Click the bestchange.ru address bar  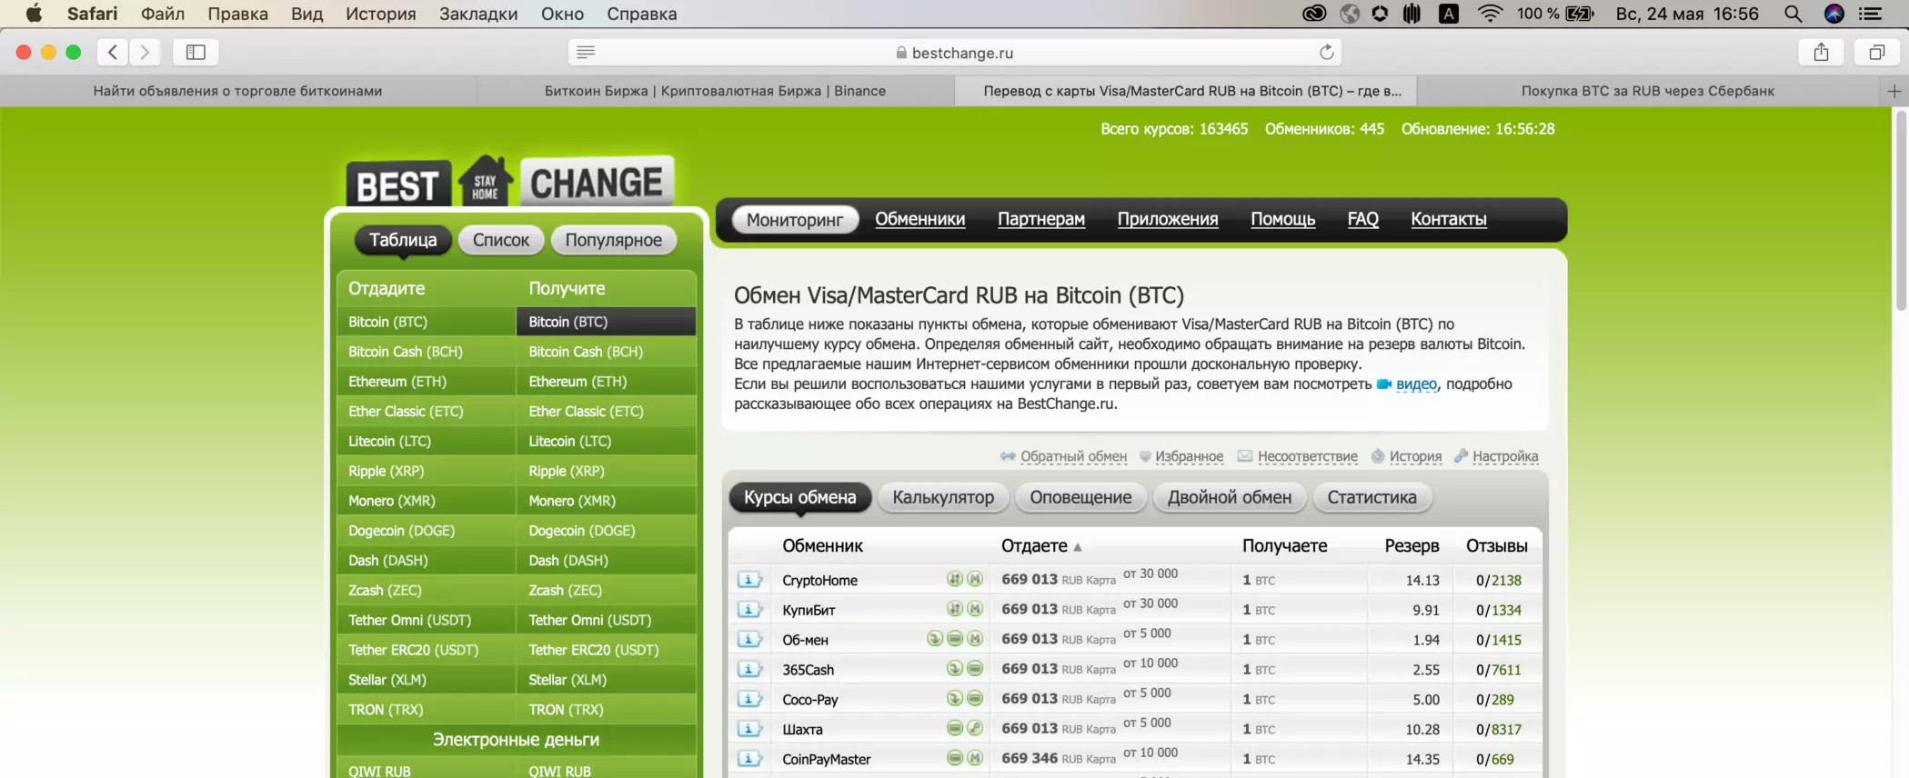(955, 52)
